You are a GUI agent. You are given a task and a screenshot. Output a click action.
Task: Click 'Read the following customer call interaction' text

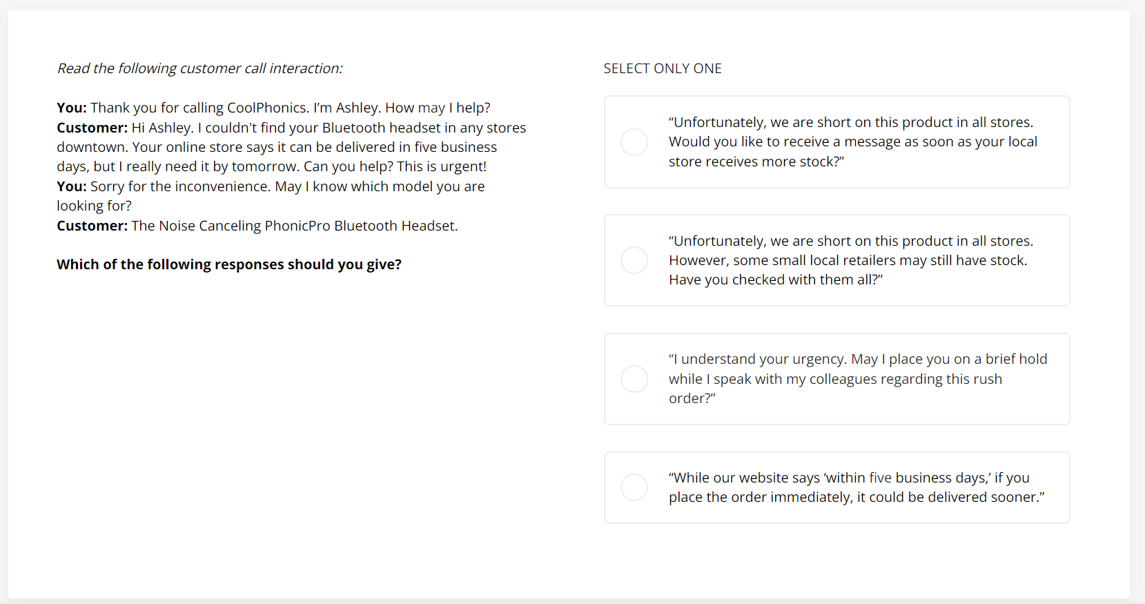click(199, 68)
